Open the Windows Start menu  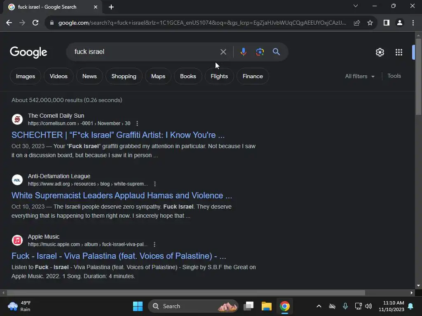(138, 306)
